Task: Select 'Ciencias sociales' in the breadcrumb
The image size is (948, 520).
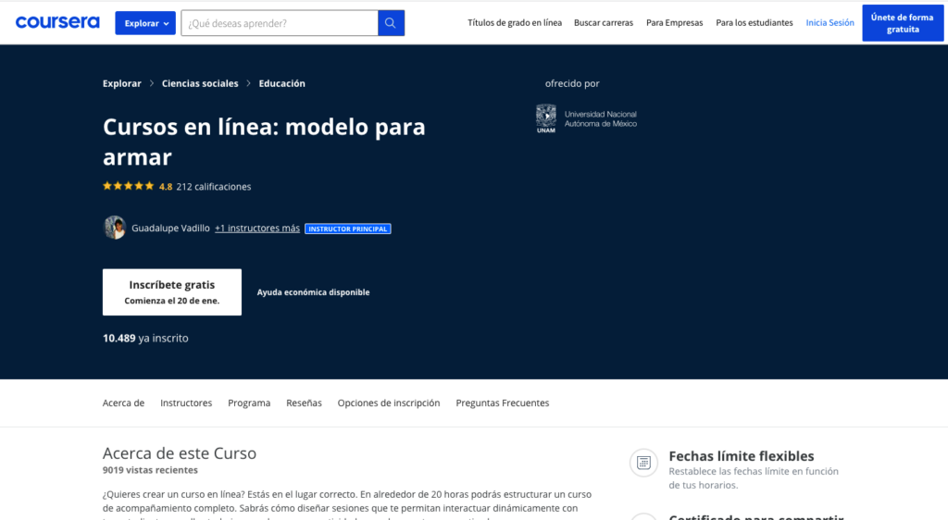Action: coord(200,83)
